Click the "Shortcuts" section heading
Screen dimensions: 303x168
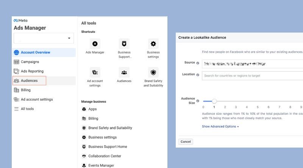click(x=88, y=32)
